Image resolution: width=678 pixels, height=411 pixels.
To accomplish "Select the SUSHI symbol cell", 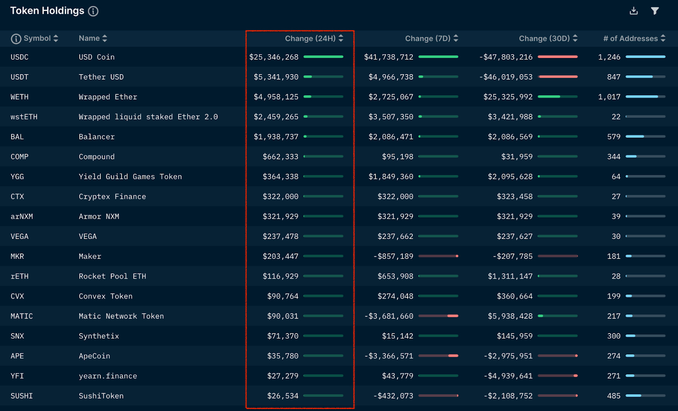I will (x=22, y=395).
